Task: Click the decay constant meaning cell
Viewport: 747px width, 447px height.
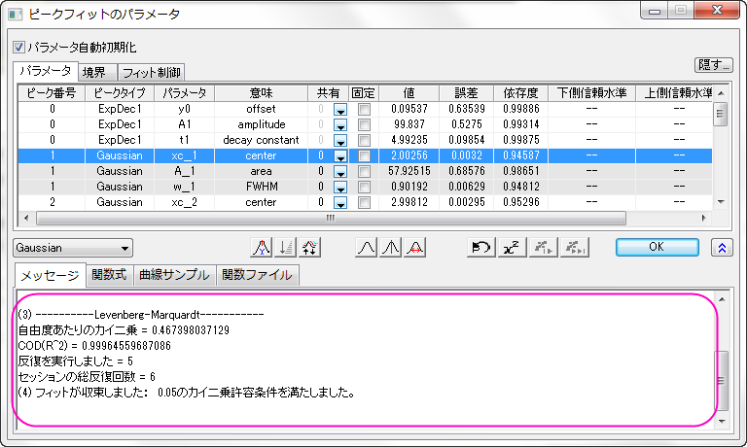Action: (x=261, y=141)
